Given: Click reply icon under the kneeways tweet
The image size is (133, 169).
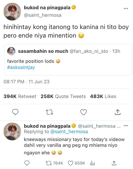Looking at the screenshot, I should pos(27,163).
